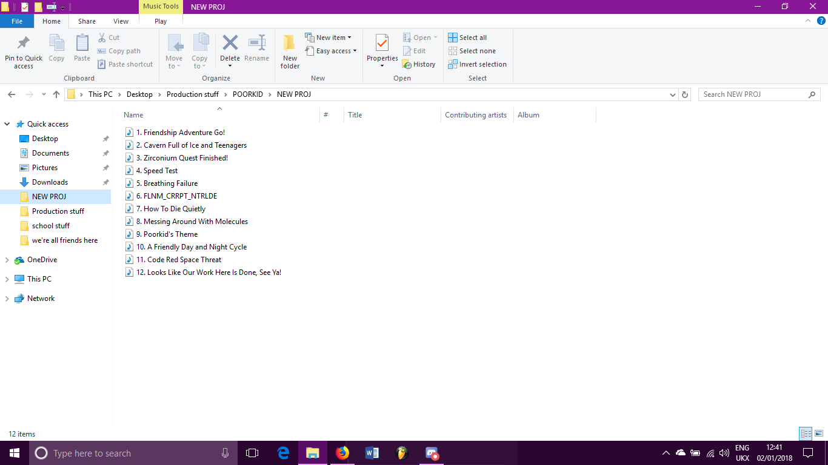828x465 pixels.
Task: Launch Firefox from the taskbar
Action: coord(342,453)
